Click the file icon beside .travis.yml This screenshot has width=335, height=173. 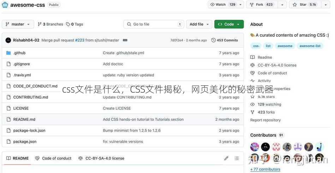click(8, 75)
